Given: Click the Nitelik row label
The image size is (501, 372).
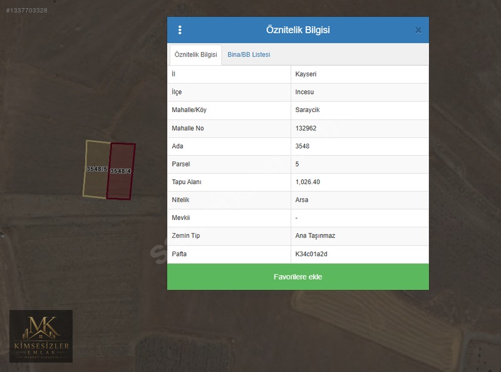Looking at the screenshot, I should (x=180, y=200).
